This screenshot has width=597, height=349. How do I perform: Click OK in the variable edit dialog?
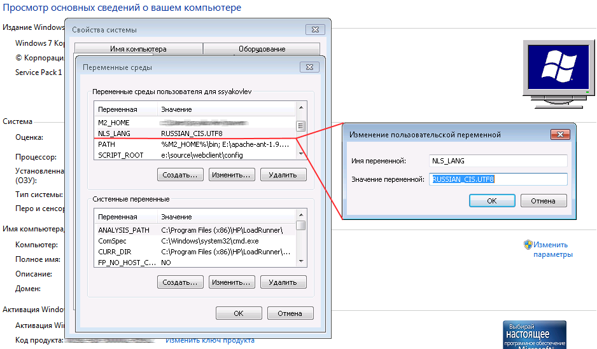click(x=492, y=201)
